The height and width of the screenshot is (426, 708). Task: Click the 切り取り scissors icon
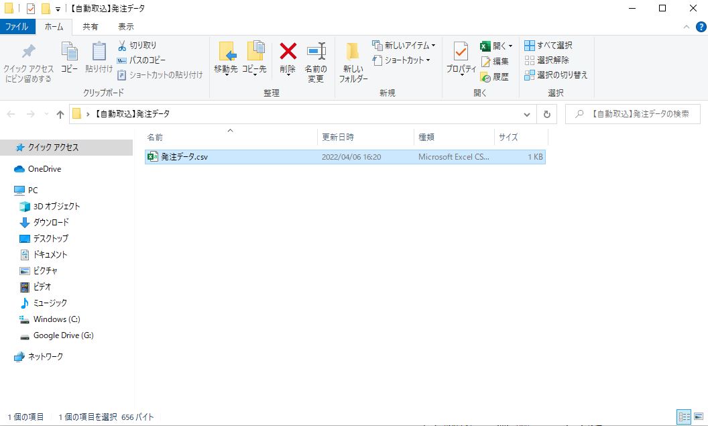pyautogui.click(x=122, y=46)
